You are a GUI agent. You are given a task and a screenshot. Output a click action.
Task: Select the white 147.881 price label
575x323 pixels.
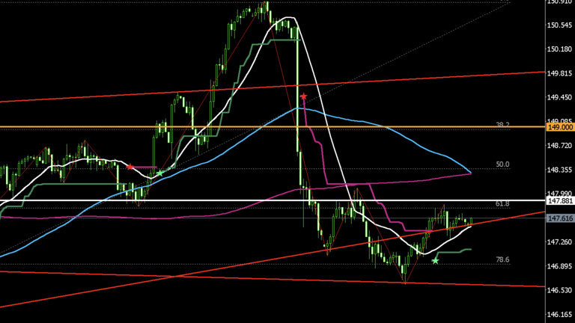pyautogui.click(x=560, y=200)
